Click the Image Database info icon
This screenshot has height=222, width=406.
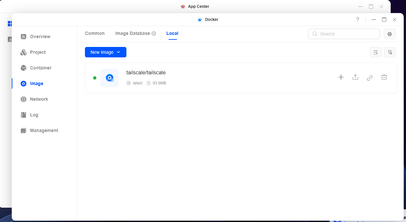coord(154,34)
